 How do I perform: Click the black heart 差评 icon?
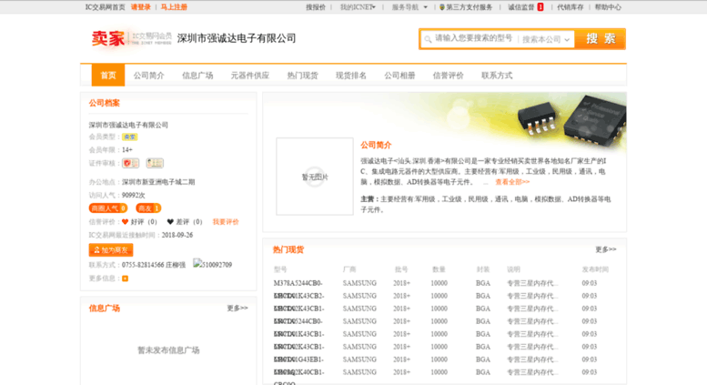point(170,222)
